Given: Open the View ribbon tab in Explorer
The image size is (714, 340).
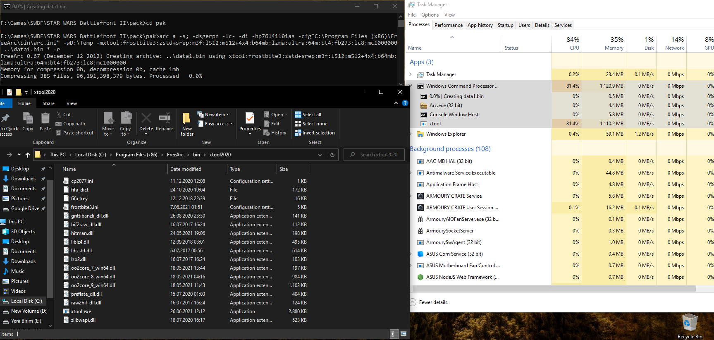Looking at the screenshot, I should 72,103.
